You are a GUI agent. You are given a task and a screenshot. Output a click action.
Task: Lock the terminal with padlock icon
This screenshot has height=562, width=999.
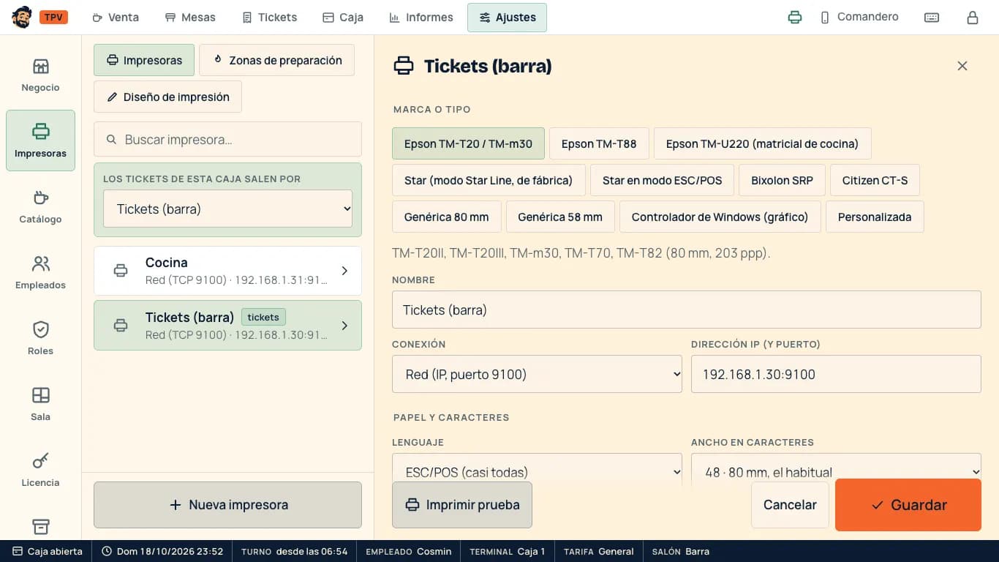point(973,18)
